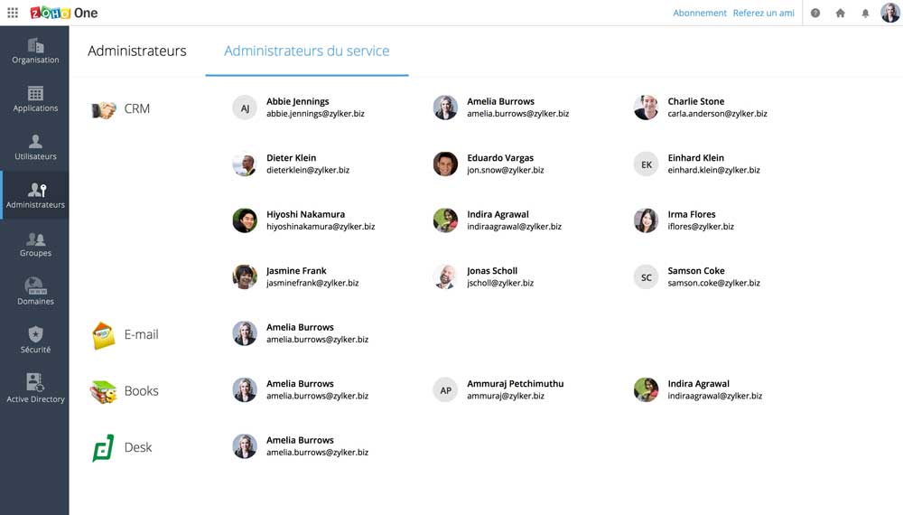Open the apps grid launcher icon

coord(13,13)
